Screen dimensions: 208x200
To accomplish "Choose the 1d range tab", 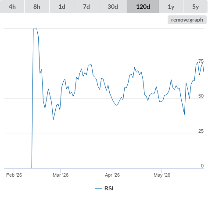I will (62, 7).
